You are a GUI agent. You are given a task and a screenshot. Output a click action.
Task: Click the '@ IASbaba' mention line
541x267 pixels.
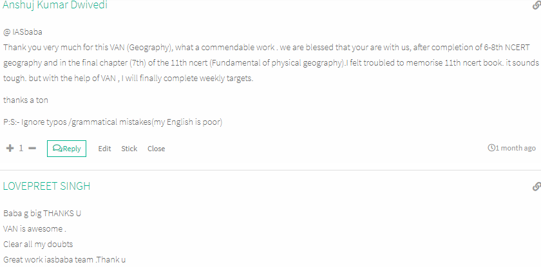(23, 32)
